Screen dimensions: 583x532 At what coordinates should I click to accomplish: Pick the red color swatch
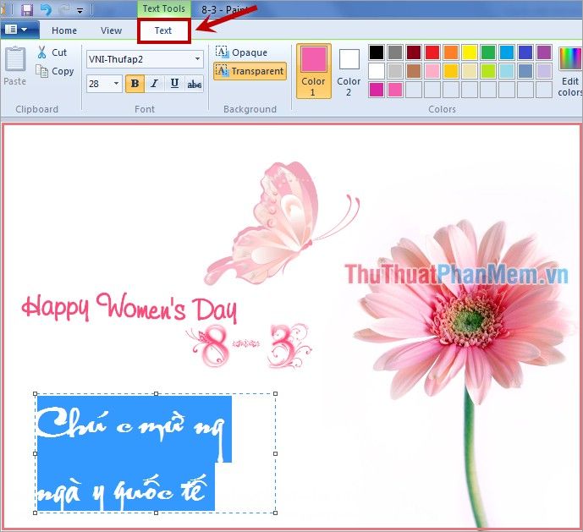pos(432,52)
